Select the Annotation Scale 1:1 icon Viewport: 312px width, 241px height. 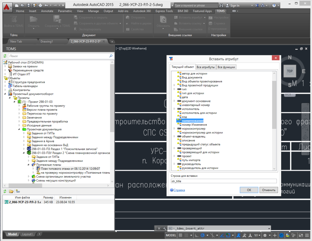[x=256, y=235]
